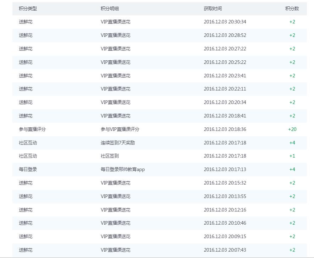Select the 连续签到7天奖励 detail entry
314x258 pixels.
click(117, 143)
